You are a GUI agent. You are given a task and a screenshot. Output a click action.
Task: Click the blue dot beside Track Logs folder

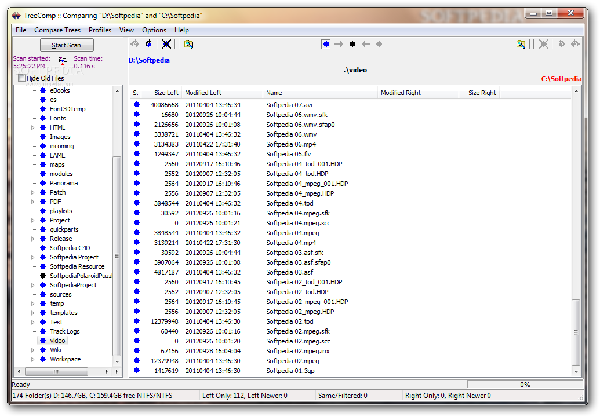[43, 331]
